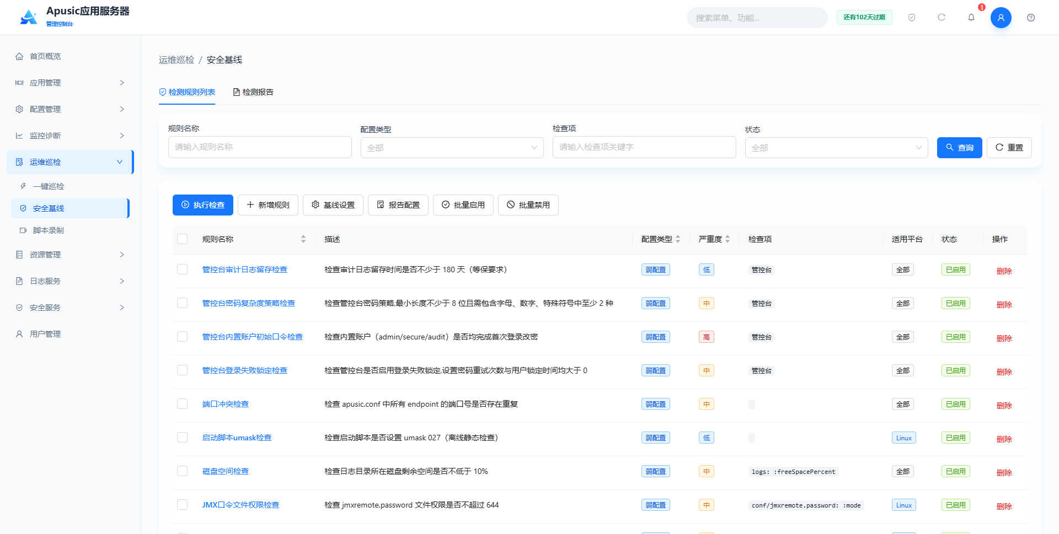Click 基线设置 gear button

(x=333, y=205)
